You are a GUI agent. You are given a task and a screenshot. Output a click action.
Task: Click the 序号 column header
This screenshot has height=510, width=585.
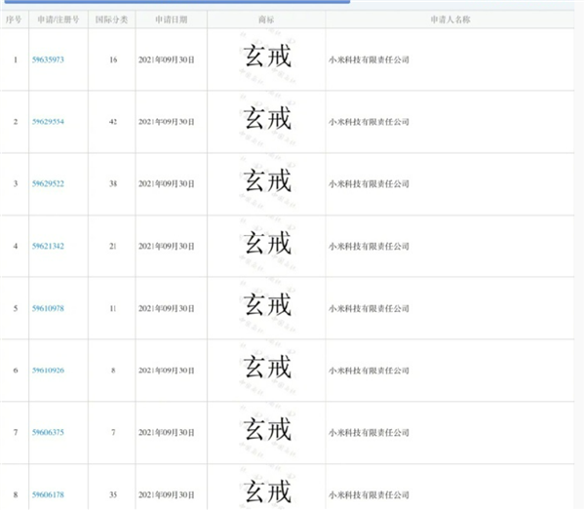(x=14, y=20)
